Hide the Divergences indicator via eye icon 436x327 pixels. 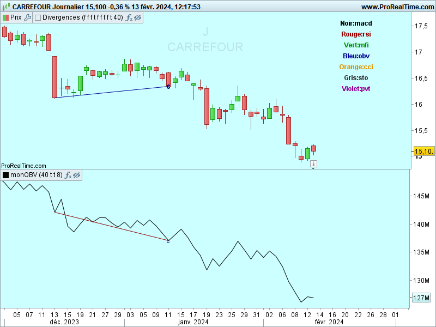point(138,18)
